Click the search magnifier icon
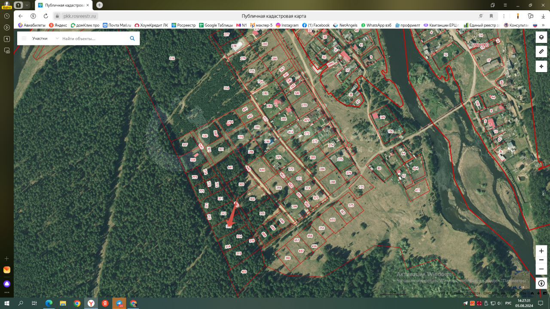Screen dimensions: 550x309 132,38
